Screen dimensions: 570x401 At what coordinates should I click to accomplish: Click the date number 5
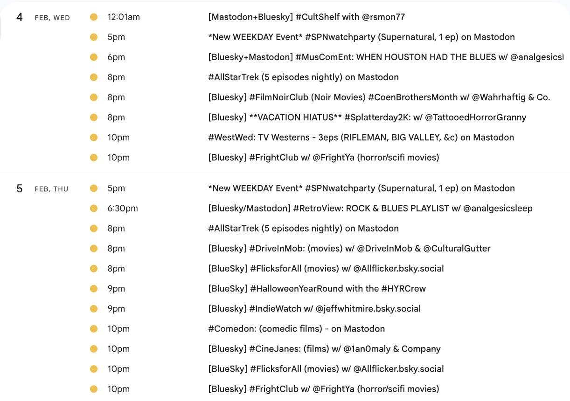pyautogui.click(x=20, y=189)
